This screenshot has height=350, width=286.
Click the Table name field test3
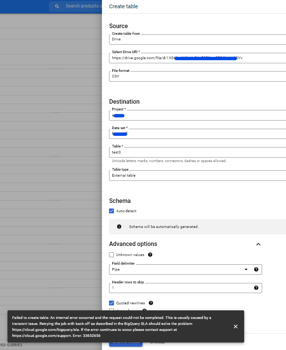click(198, 152)
